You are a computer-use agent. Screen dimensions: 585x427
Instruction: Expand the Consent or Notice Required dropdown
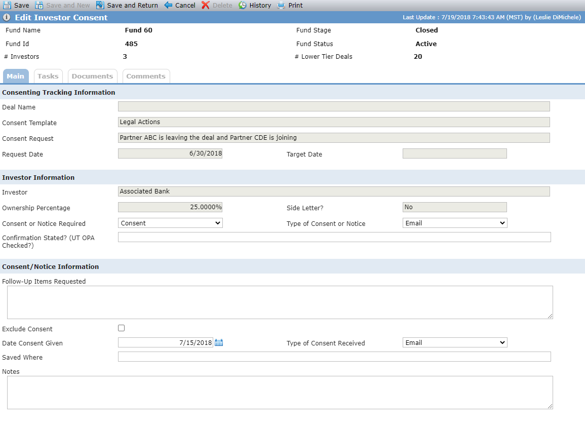coord(170,223)
